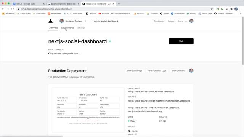Open the user avatar menu in header
Viewport: 244px width, 137px height.
point(191,21)
